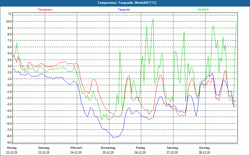Click the 10.0 y-axis value

[x=8, y=22]
